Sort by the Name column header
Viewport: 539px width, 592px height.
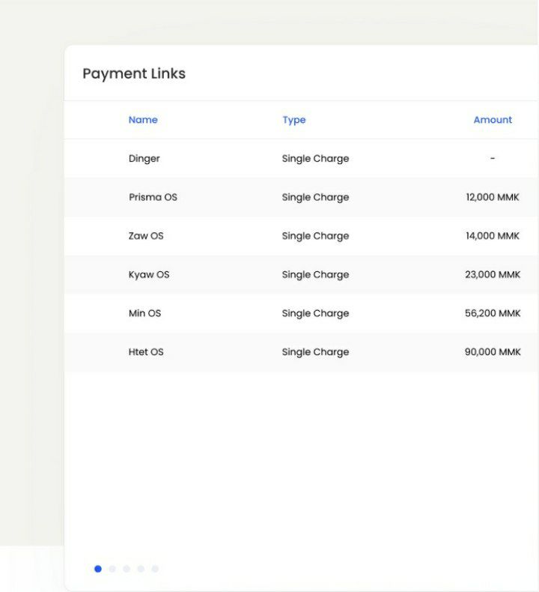pyautogui.click(x=143, y=120)
